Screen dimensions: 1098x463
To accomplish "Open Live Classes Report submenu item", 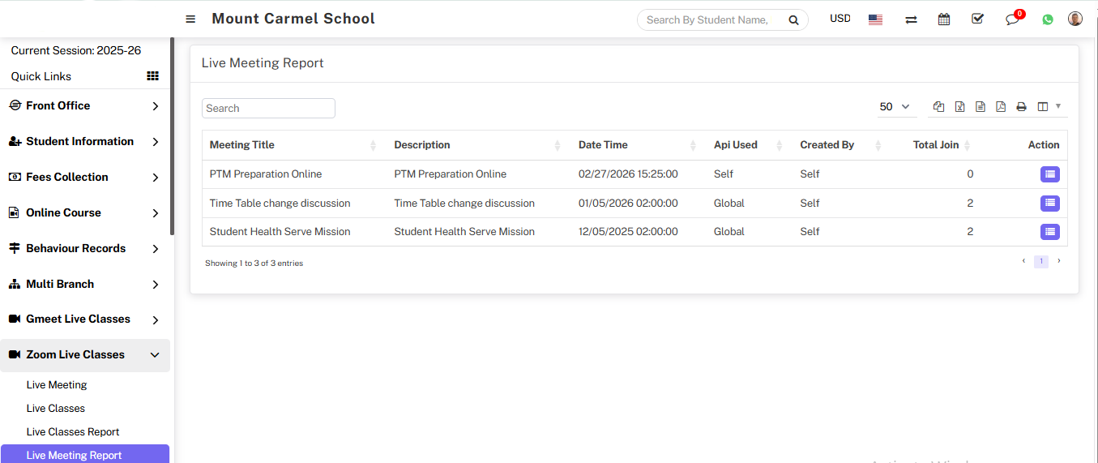I will (x=73, y=432).
